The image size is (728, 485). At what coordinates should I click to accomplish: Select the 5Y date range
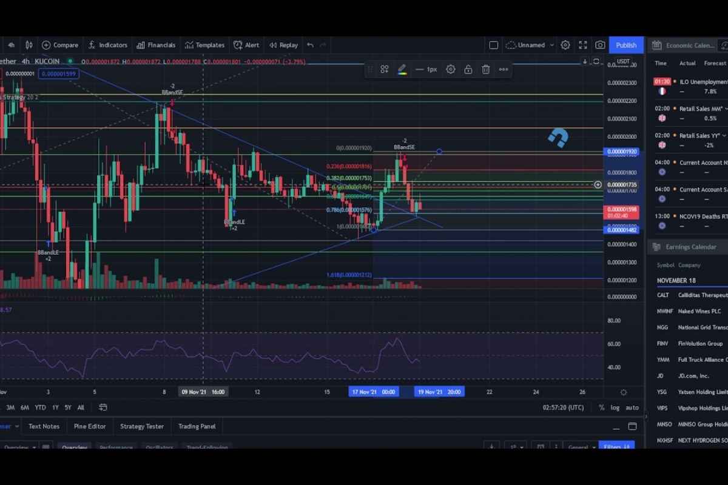(x=68, y=407)
